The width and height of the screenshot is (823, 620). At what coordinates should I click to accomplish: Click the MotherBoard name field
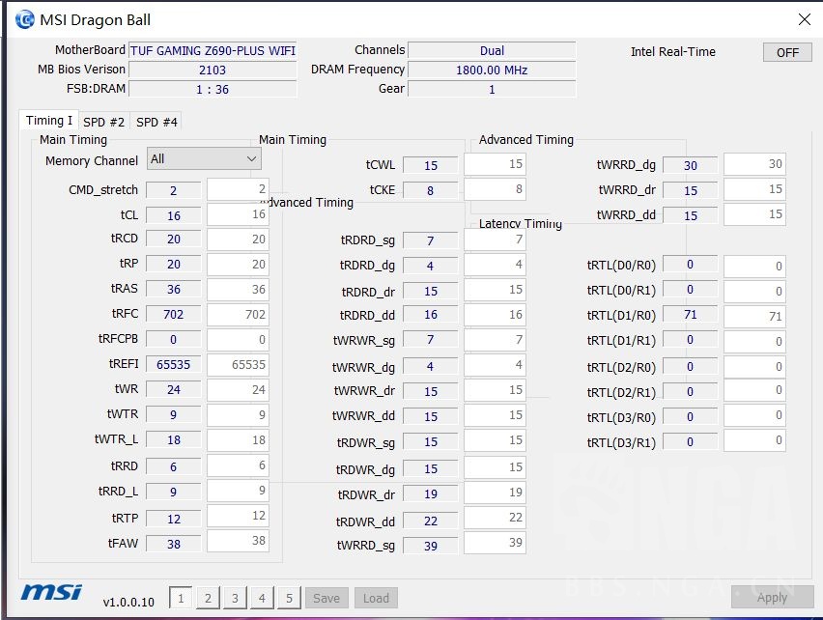click(x=213, y=50)
